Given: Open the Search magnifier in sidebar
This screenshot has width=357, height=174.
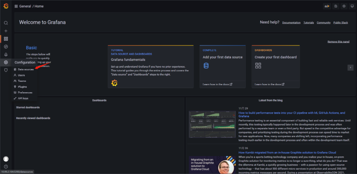Looking at the screenshot, I should click(x=6, y=23).
